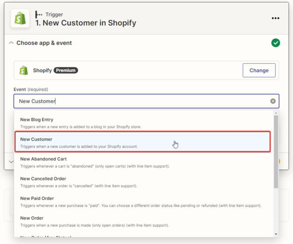Pick the New Paid Order event

click(143, 202)
